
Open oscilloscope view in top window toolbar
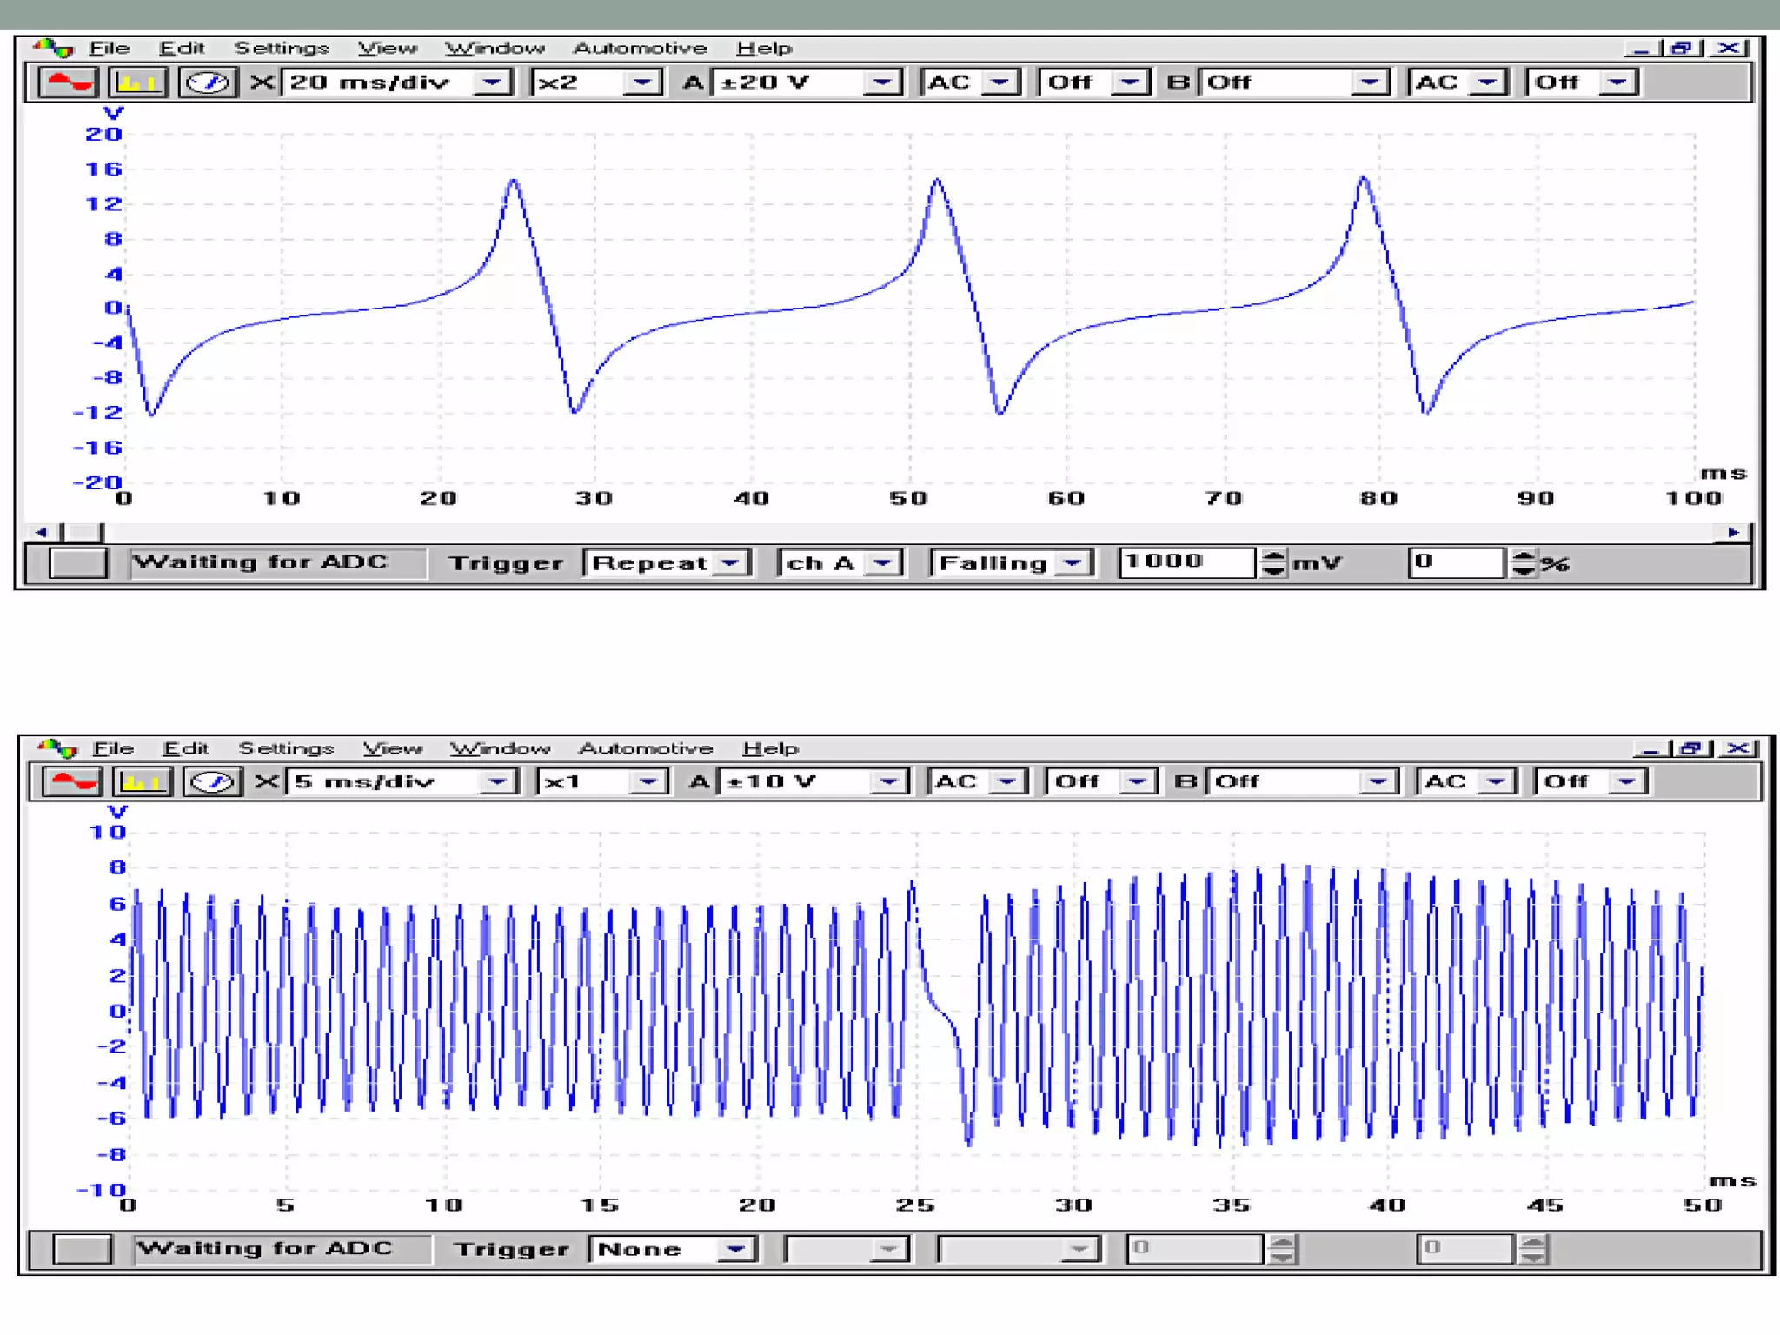click(69, 83)
